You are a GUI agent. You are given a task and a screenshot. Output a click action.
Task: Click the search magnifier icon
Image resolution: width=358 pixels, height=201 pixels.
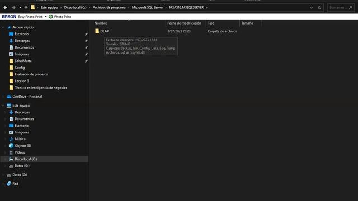tap(351, 8)
